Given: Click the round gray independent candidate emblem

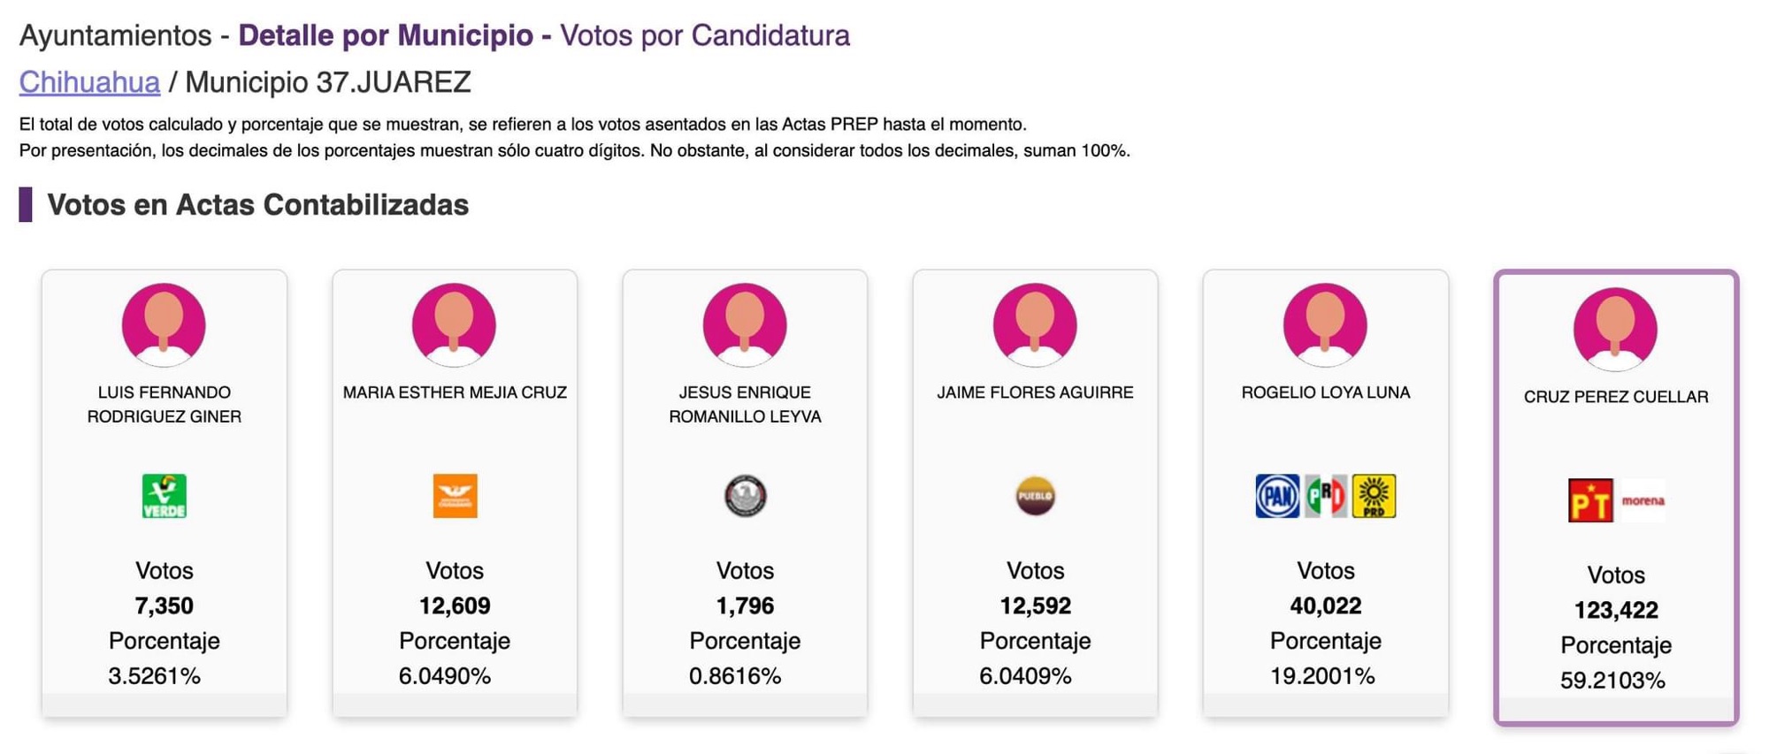Looking at the screenshot, I should pos(745,496).
